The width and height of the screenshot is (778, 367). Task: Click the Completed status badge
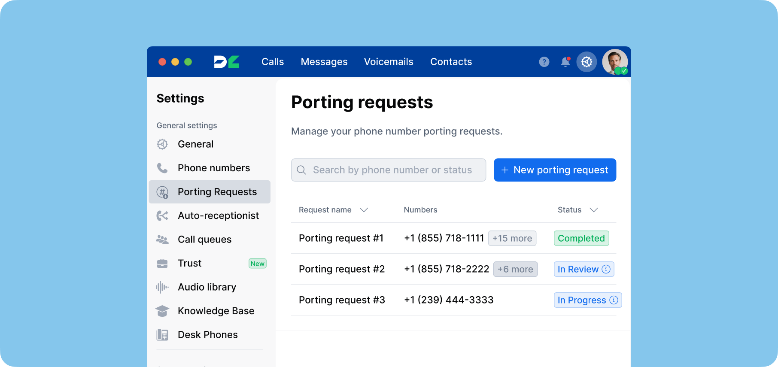[581, 238]
